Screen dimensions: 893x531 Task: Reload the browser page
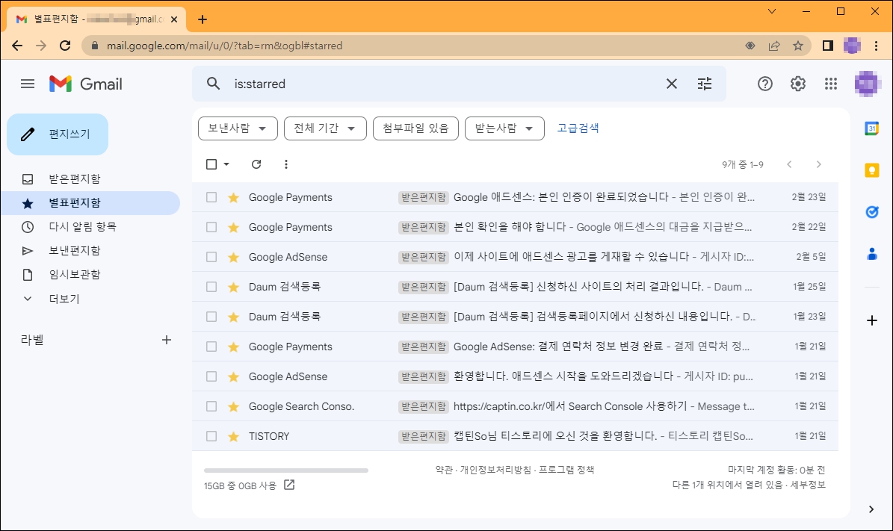tap(65, 46)
